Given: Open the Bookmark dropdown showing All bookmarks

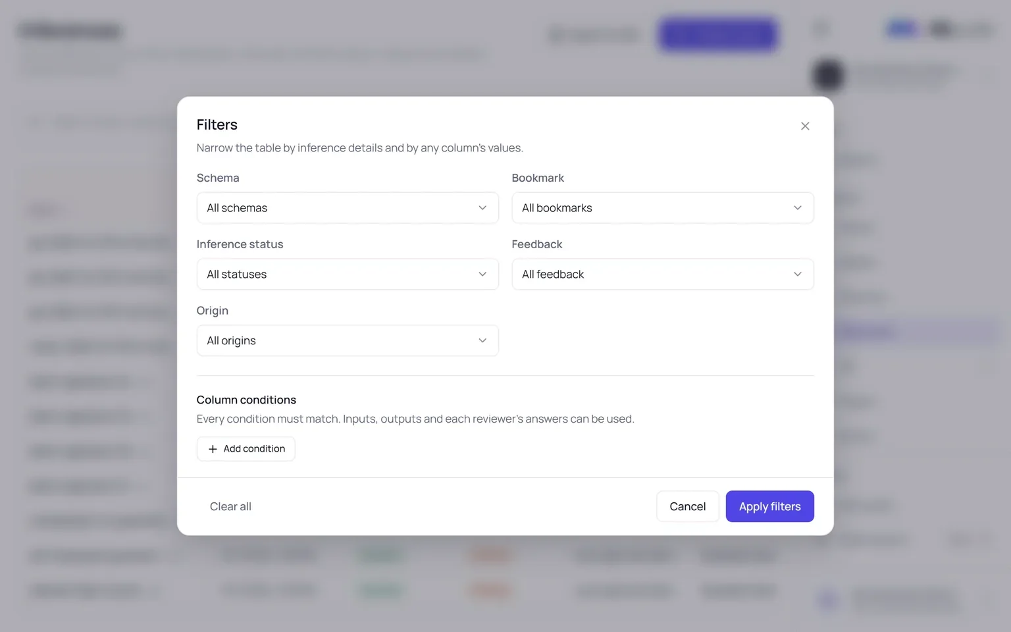Looking at the screenshot, I should 663,208.
